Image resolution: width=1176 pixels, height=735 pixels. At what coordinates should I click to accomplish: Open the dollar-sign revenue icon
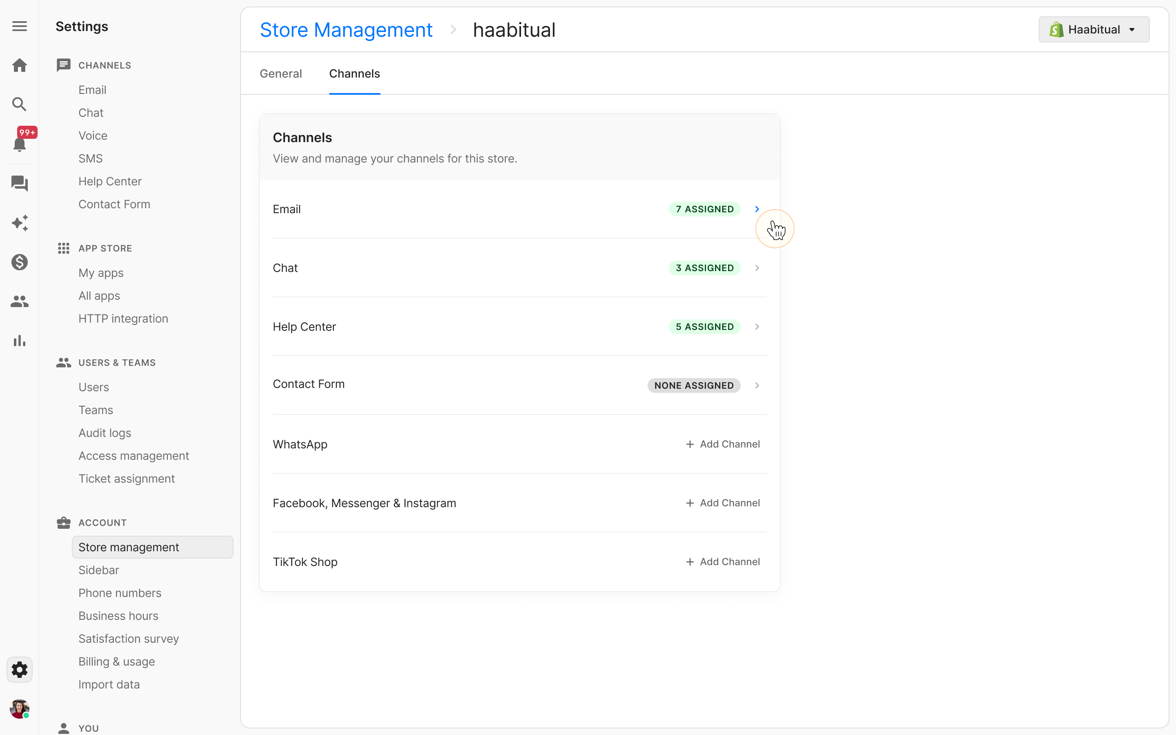(20, 262)
